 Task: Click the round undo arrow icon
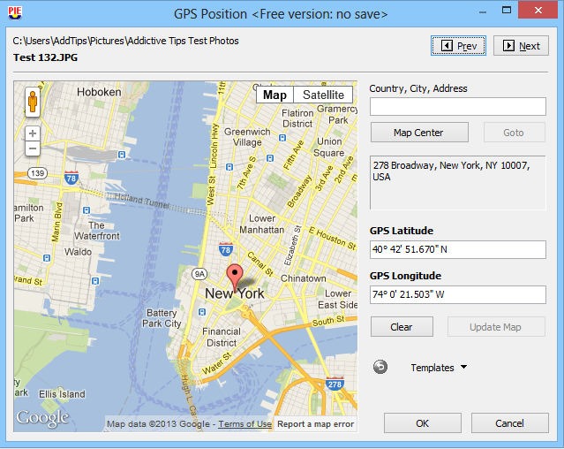tap(380, 367)
